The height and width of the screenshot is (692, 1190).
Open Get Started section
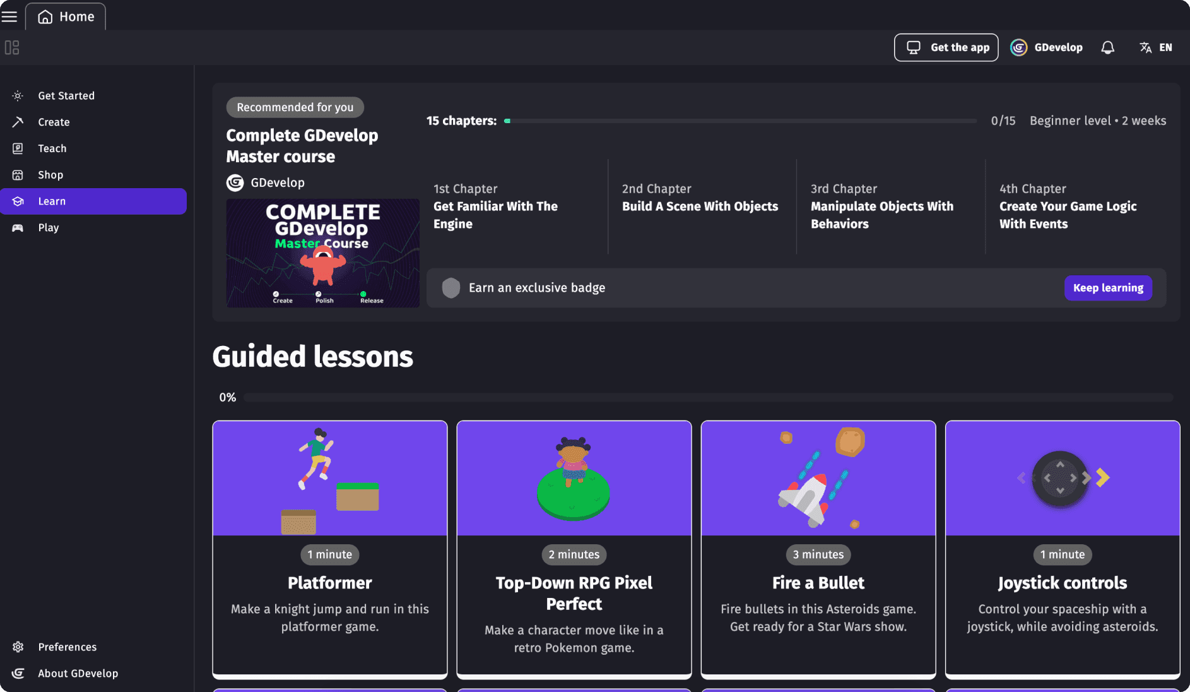[66, 96]
